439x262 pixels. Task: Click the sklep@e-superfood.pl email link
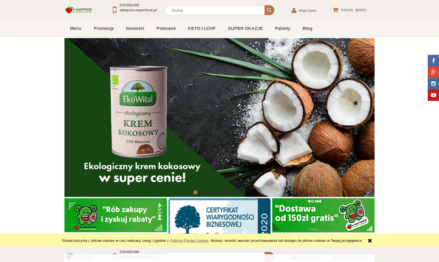click(138, 10)
